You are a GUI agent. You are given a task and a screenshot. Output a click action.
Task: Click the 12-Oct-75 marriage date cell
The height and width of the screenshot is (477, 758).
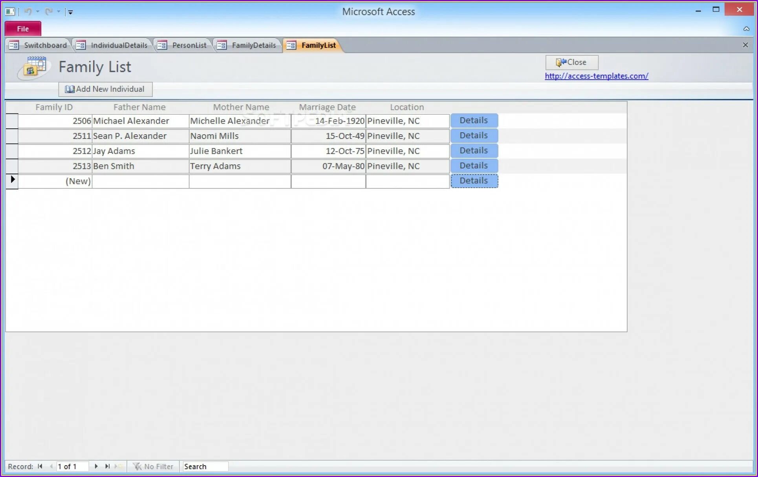328,151
